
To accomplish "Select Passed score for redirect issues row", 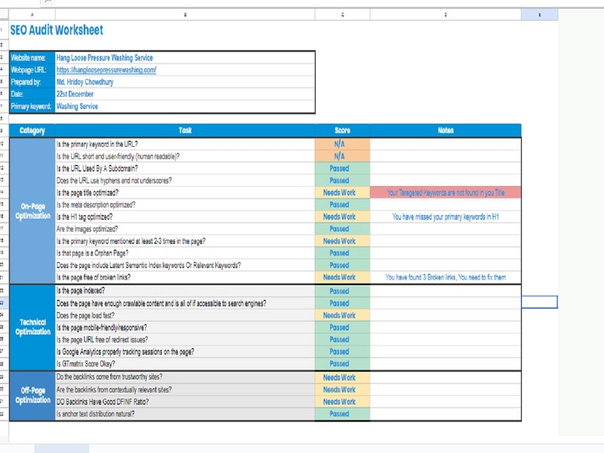I will 342,339.
